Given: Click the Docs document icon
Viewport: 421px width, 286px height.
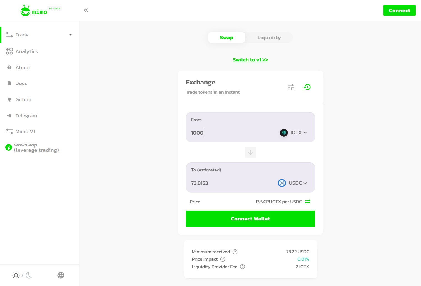Looking at the screenshot, I should tap(9, 83).
